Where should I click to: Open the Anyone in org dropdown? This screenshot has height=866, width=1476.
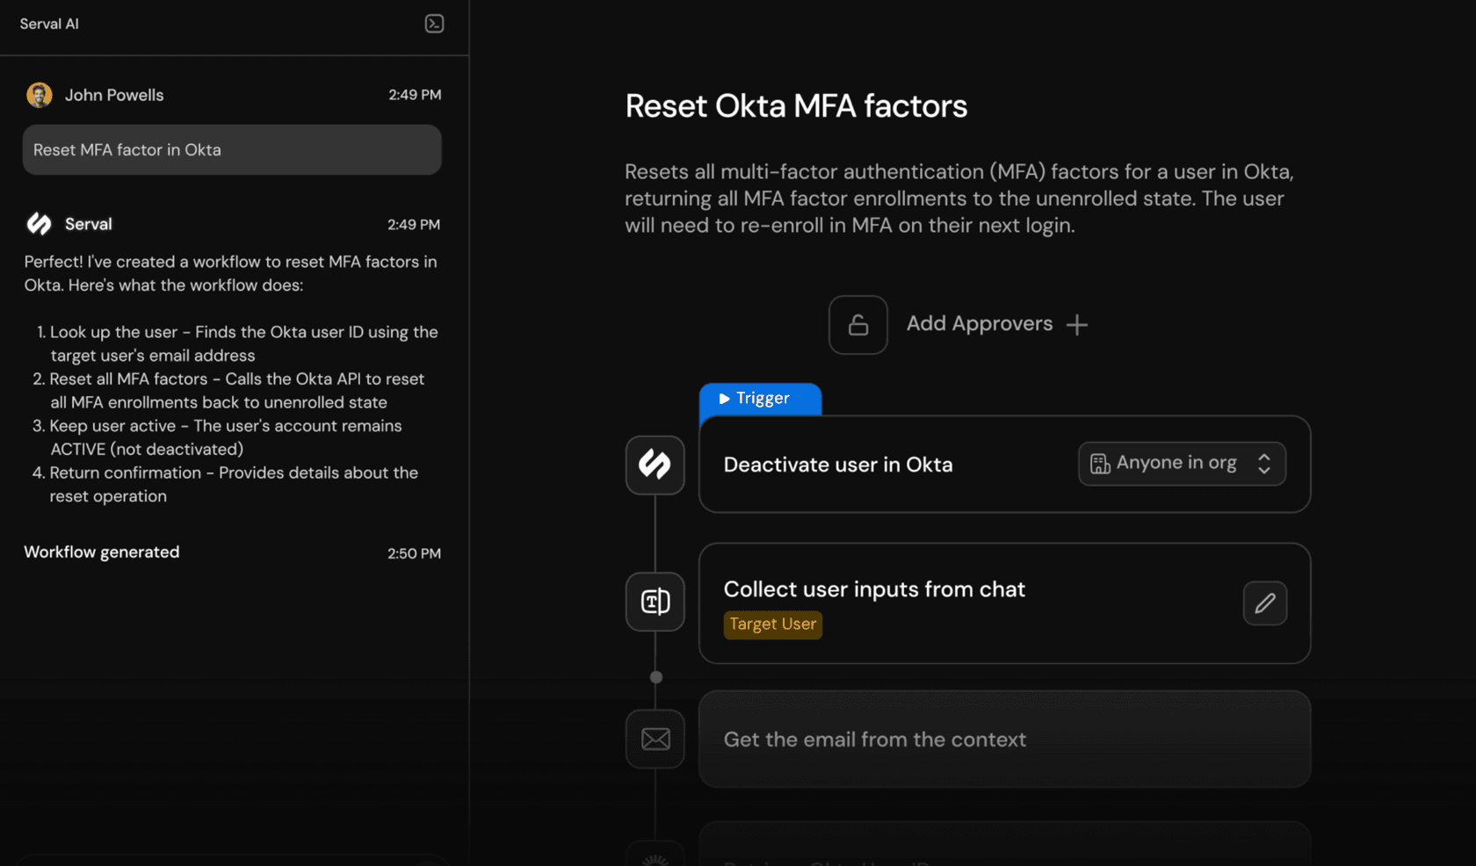point(1182,464)
